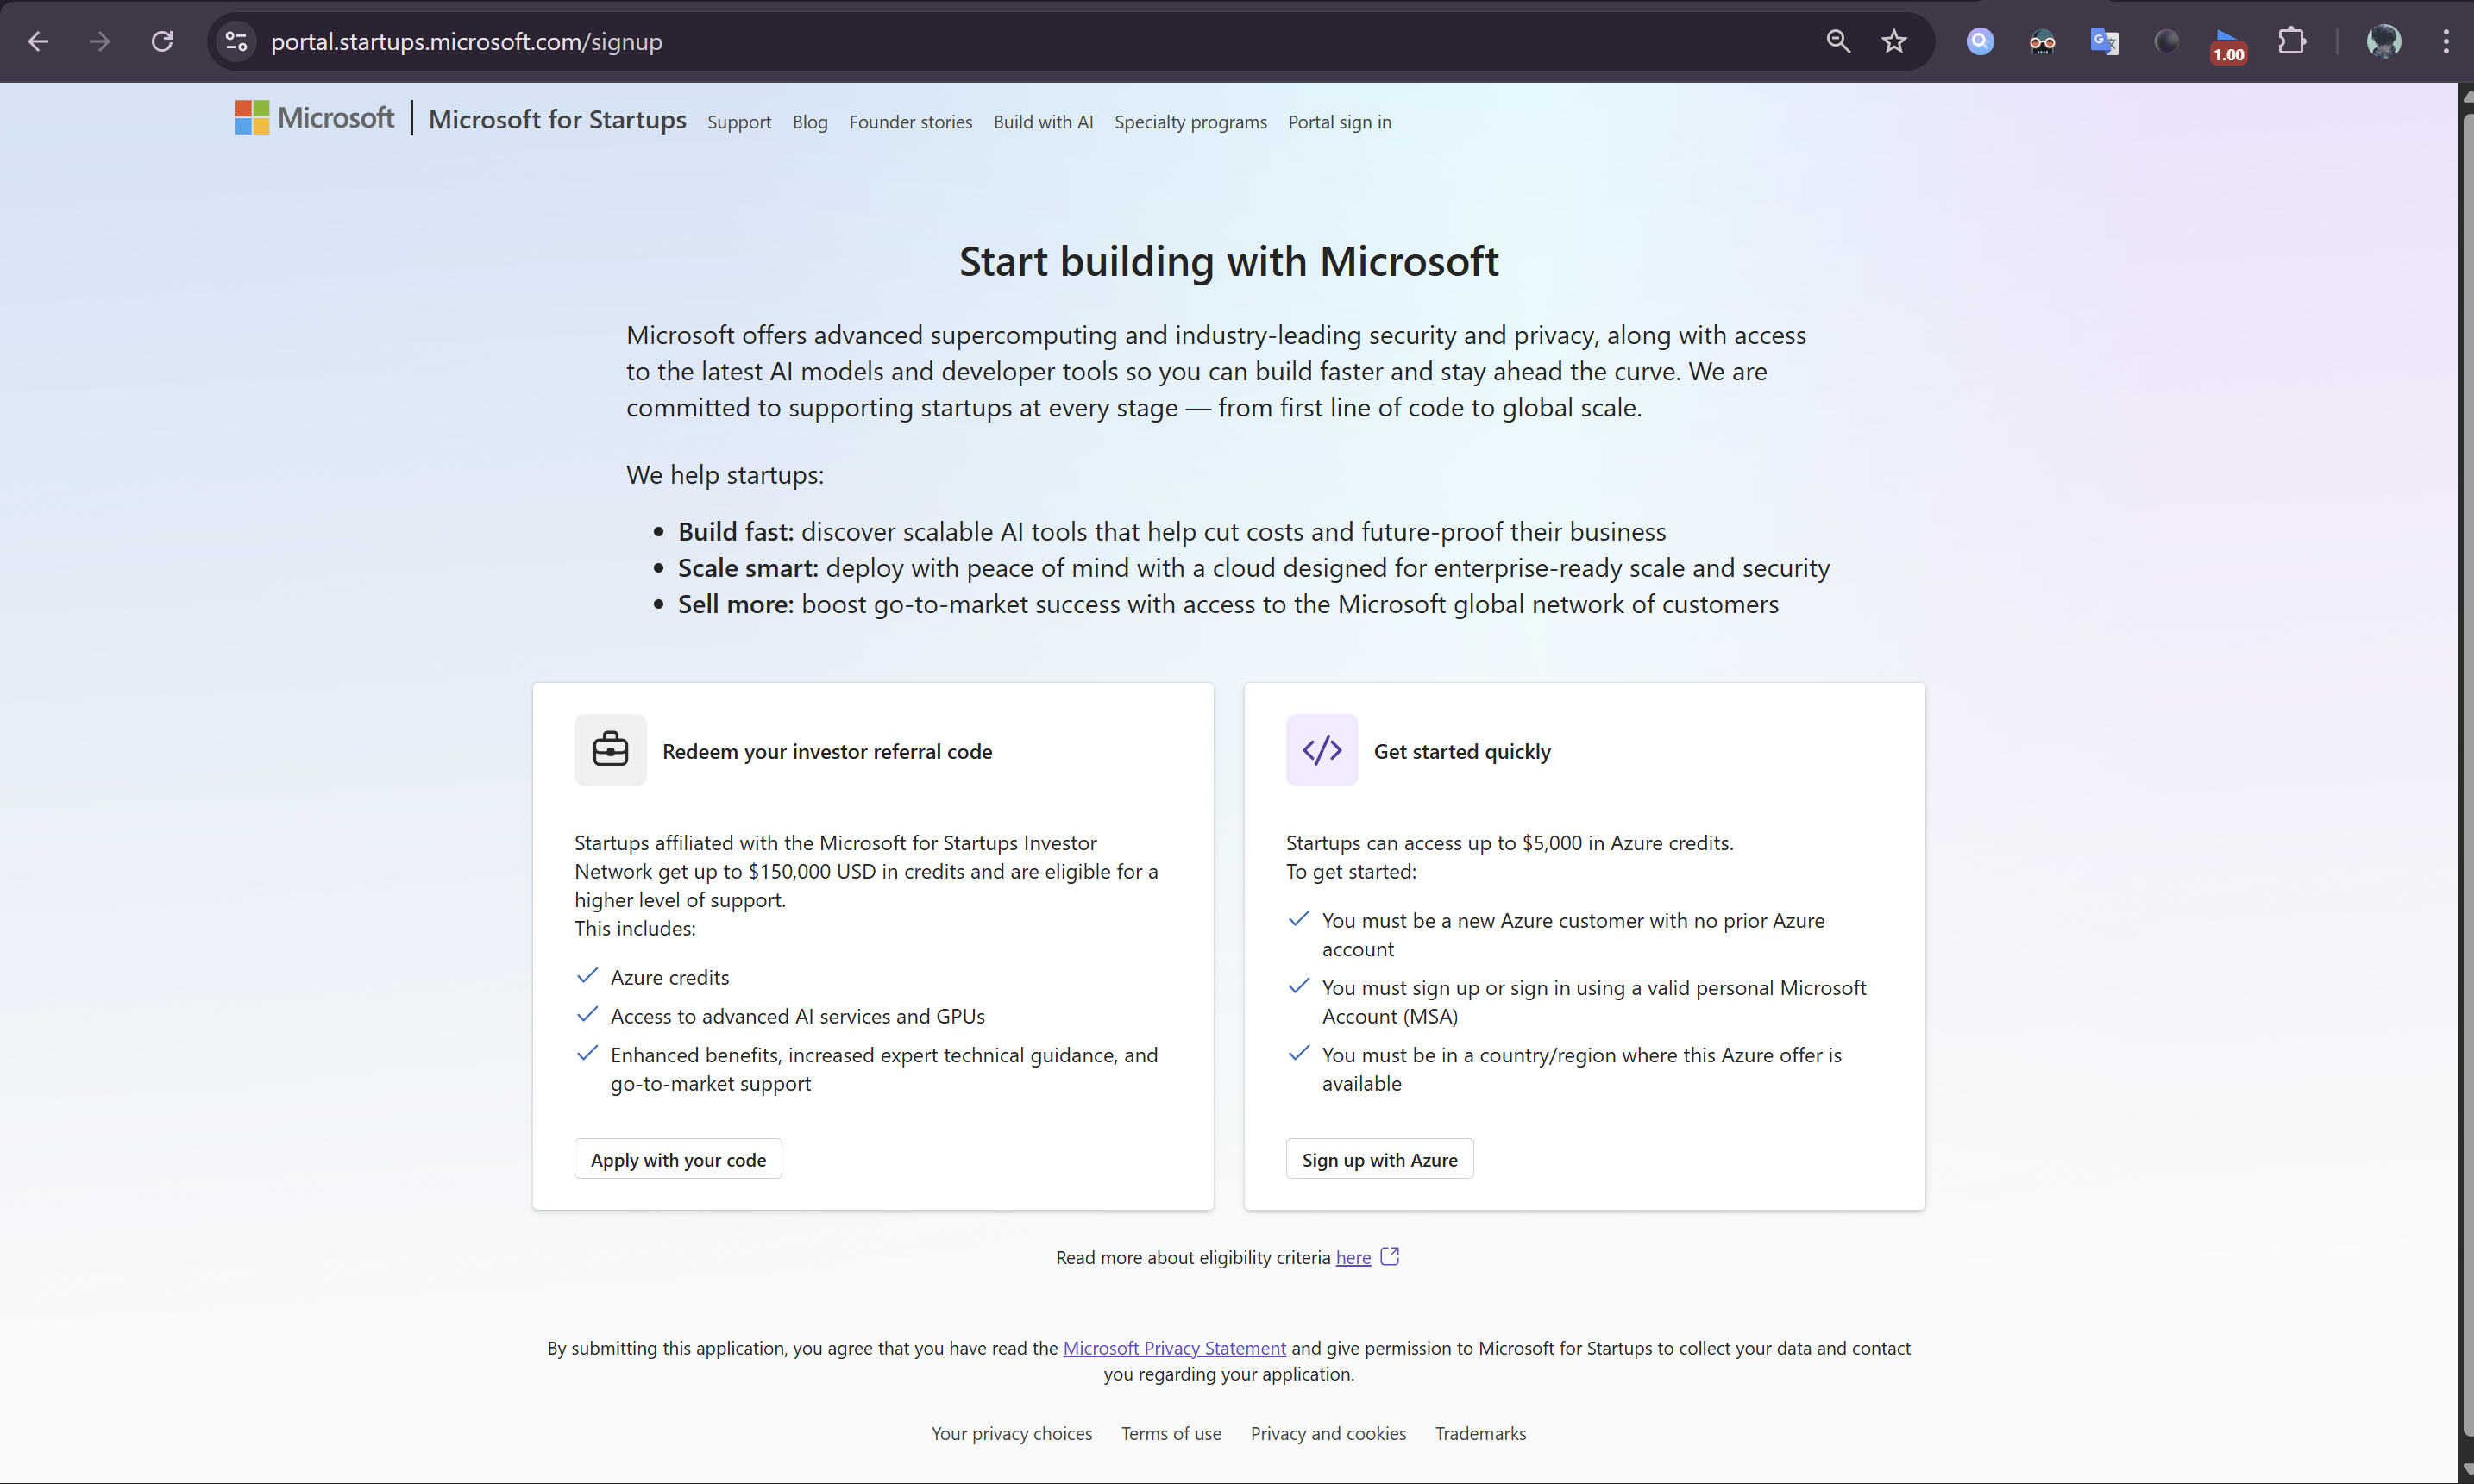Click 'Redeem your investor referral code' title
Viewport: 2474px width, 1484px height.
click(x=827, y=751)
